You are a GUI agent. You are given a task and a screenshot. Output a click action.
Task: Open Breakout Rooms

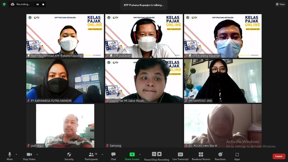pos(201,156)
